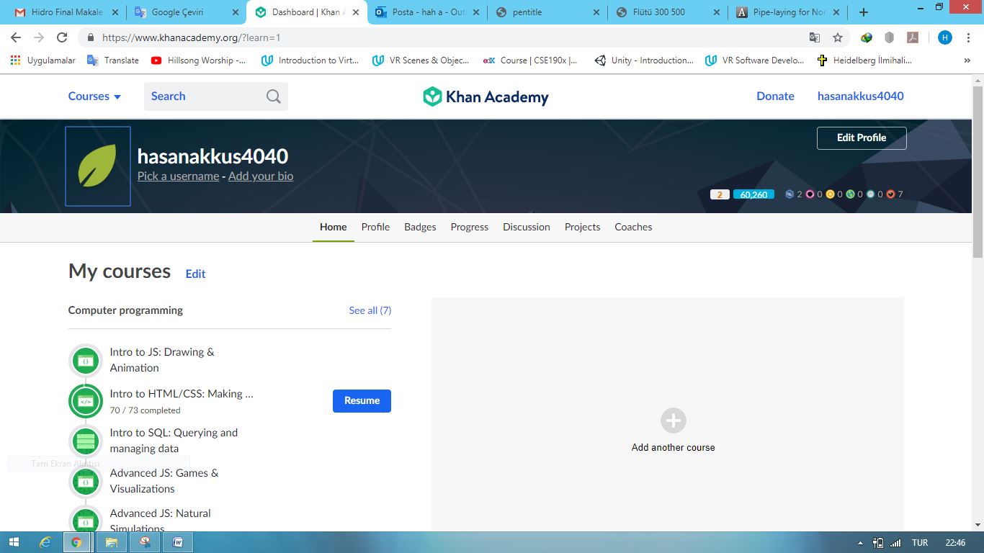Click the Google Translate icon in address bar
The height and width of the screenshot is (553, 984).
(815, 37)
